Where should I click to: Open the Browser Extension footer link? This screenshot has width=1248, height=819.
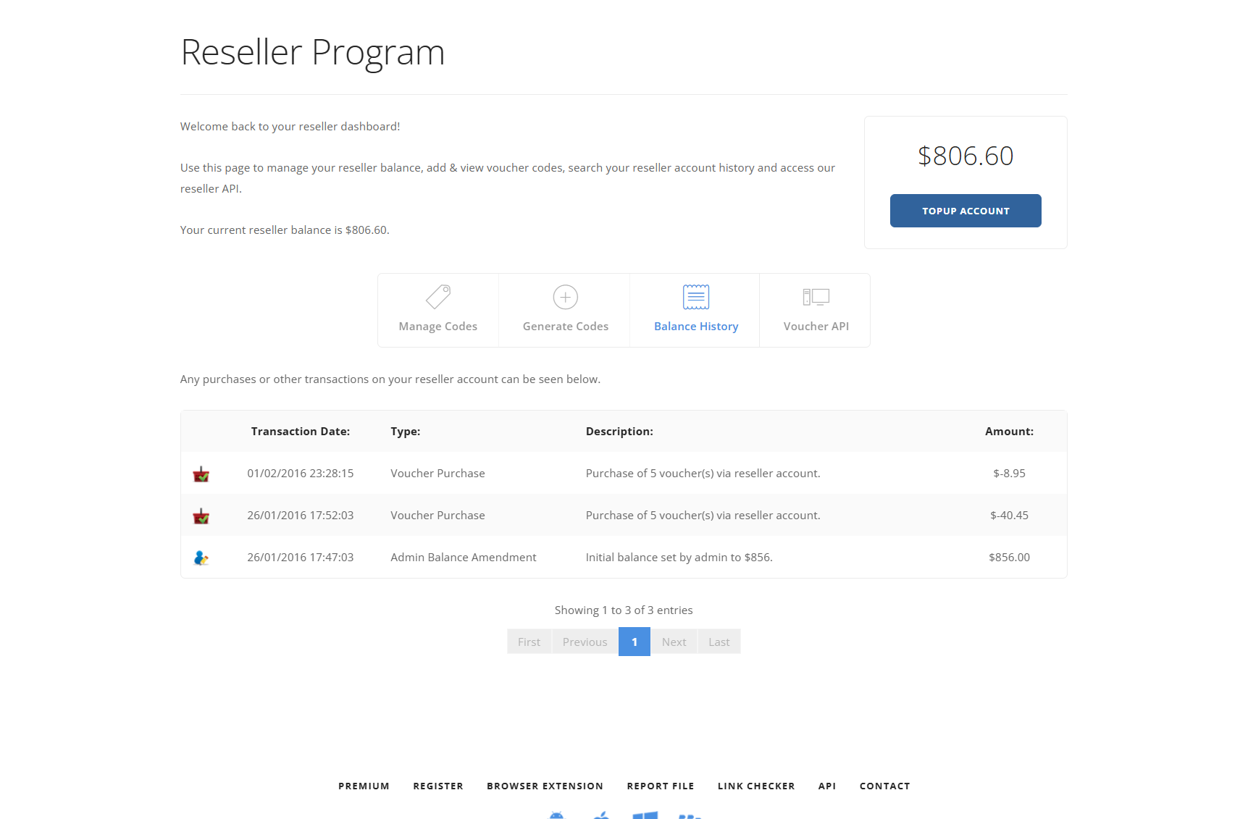pyautogui.click(x=545, y=786)
